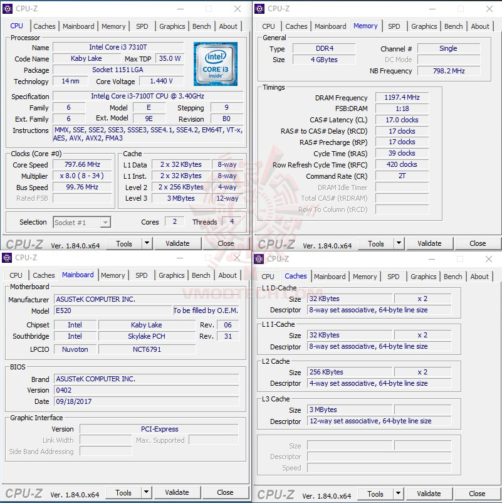Click Validate in the Caches window

[429, 494]
